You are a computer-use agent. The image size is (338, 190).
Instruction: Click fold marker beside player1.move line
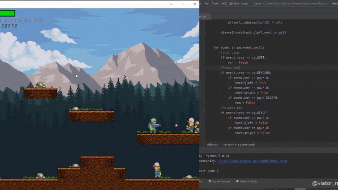pyautogui.click(x=205, y=33)
